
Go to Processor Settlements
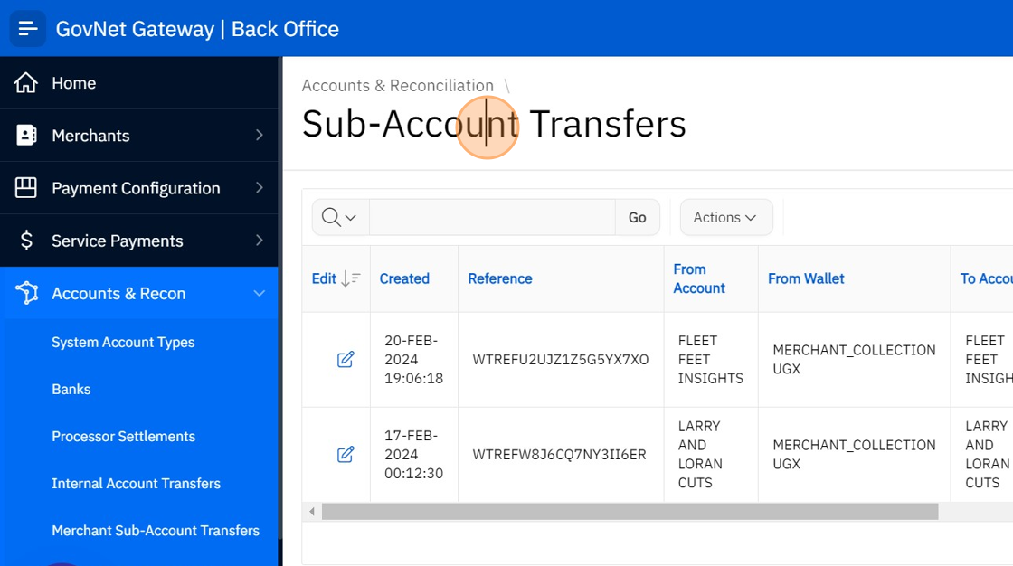coord(123,437)
